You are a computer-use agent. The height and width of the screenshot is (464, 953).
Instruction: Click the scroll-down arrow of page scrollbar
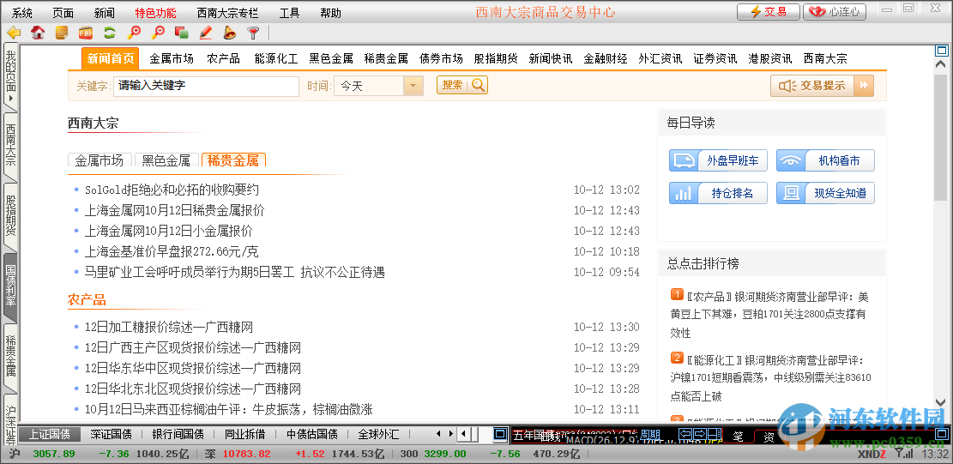[940, 402]
